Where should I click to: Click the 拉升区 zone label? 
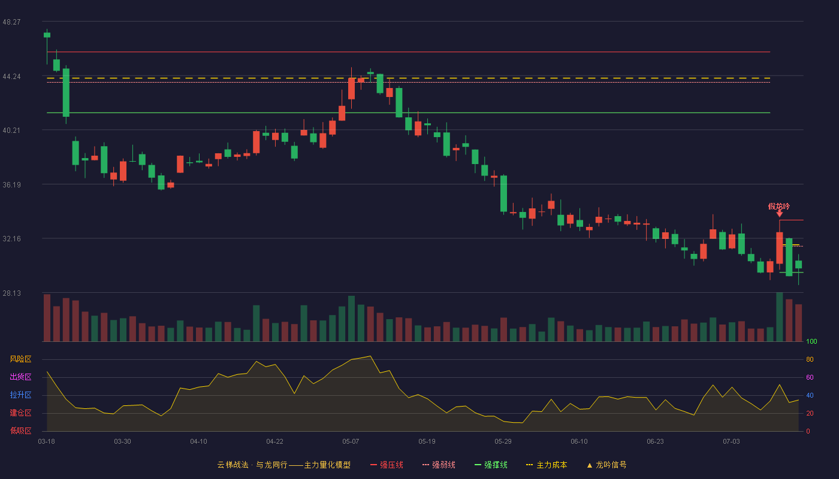click(x=20, y=395)
